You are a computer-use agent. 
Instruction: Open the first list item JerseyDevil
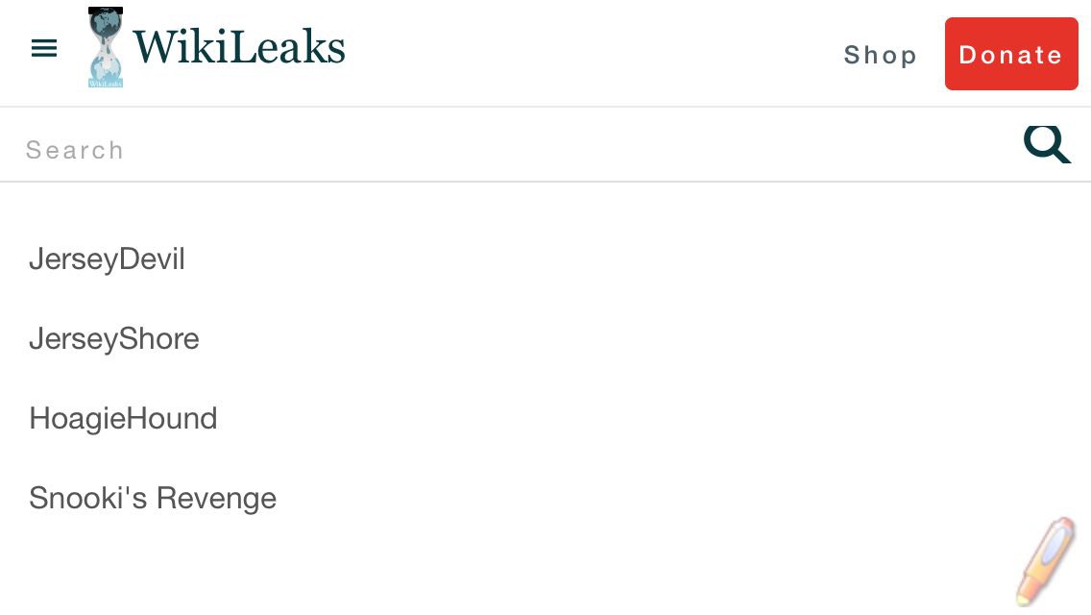(x=108, y=259)
